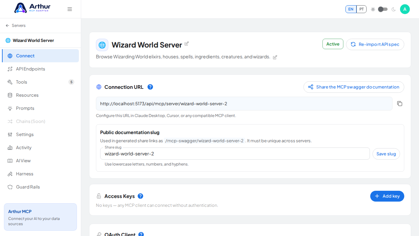Click the Tools wrench icon
Viewport: 419px width, 236px height.
coord(10,82)
